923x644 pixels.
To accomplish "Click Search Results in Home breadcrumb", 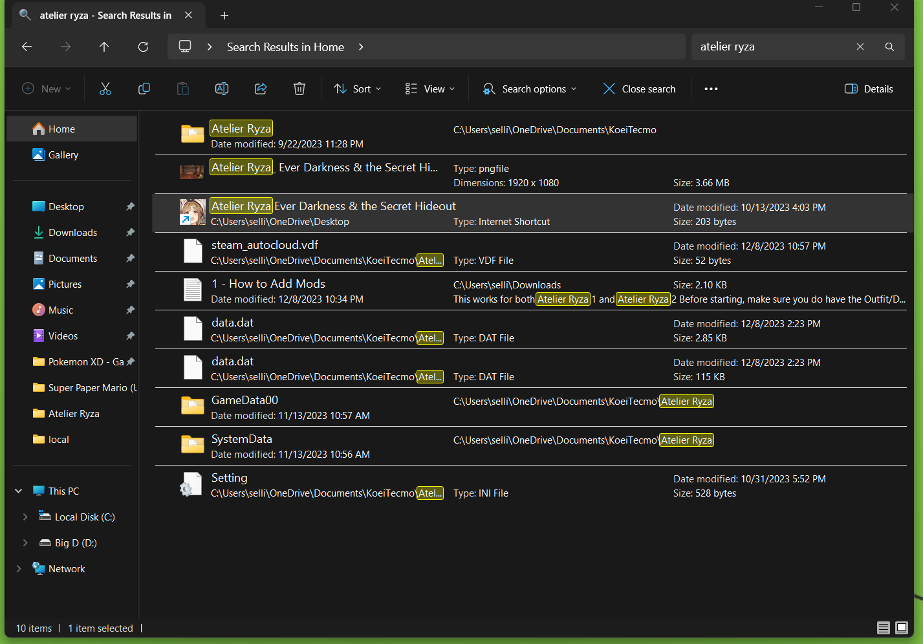I will coord(285,47).
